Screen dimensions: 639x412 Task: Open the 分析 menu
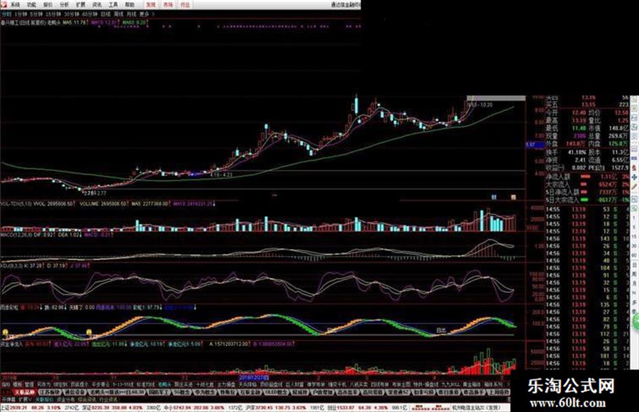click(64, 5)
